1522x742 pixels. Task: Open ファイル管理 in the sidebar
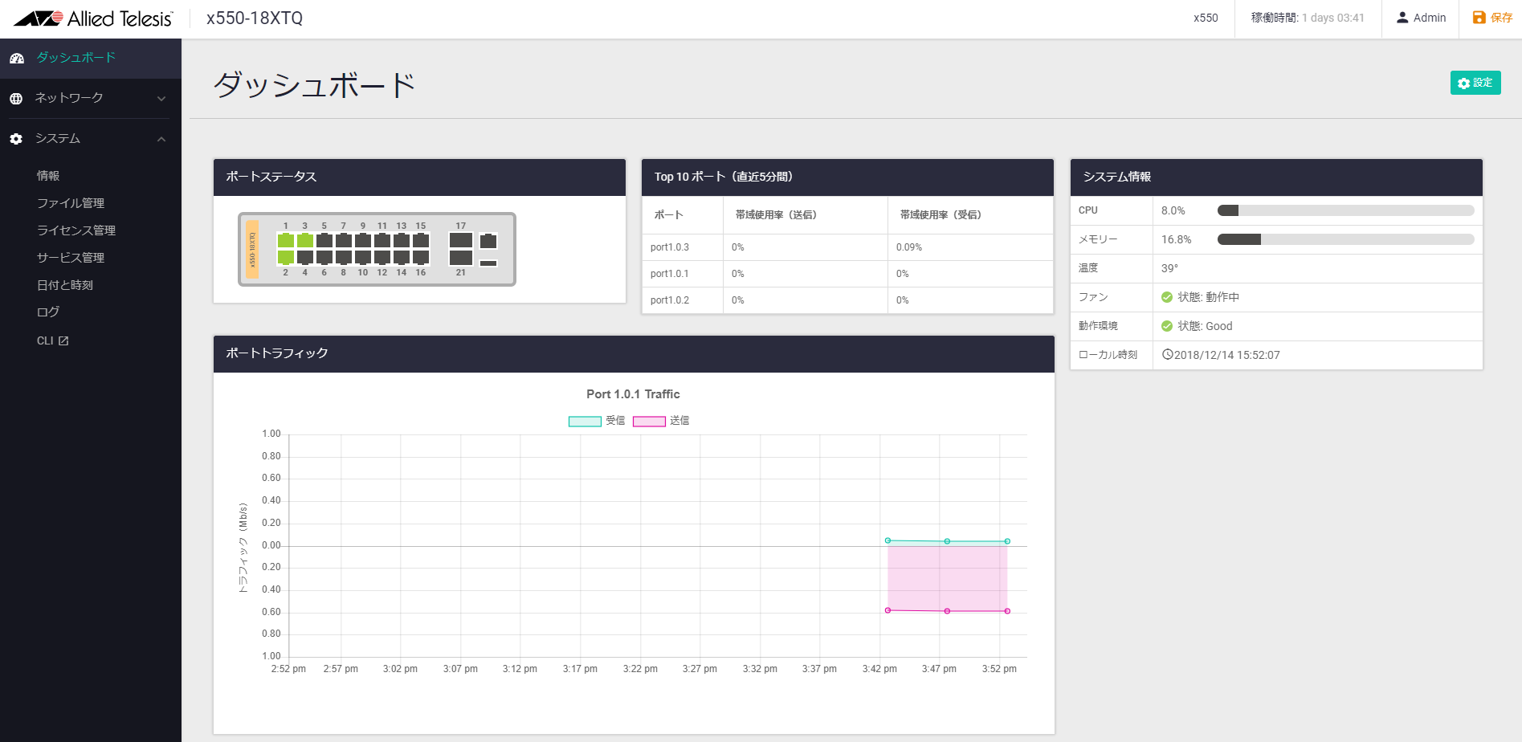click(x=71, y=203)
